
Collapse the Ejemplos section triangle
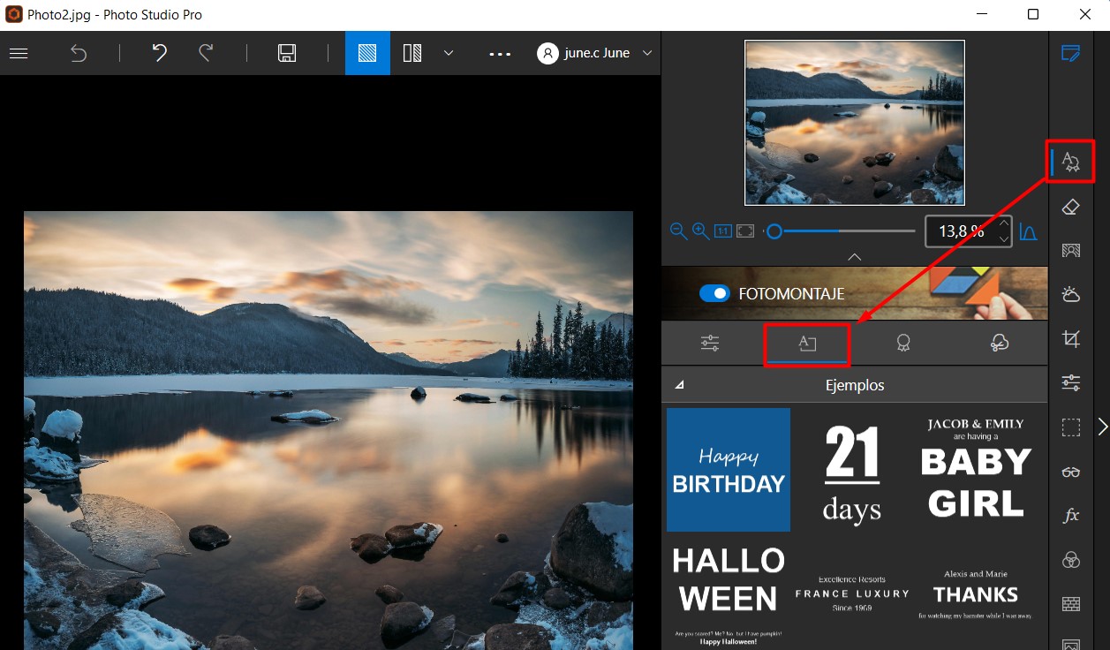point(678,385)
